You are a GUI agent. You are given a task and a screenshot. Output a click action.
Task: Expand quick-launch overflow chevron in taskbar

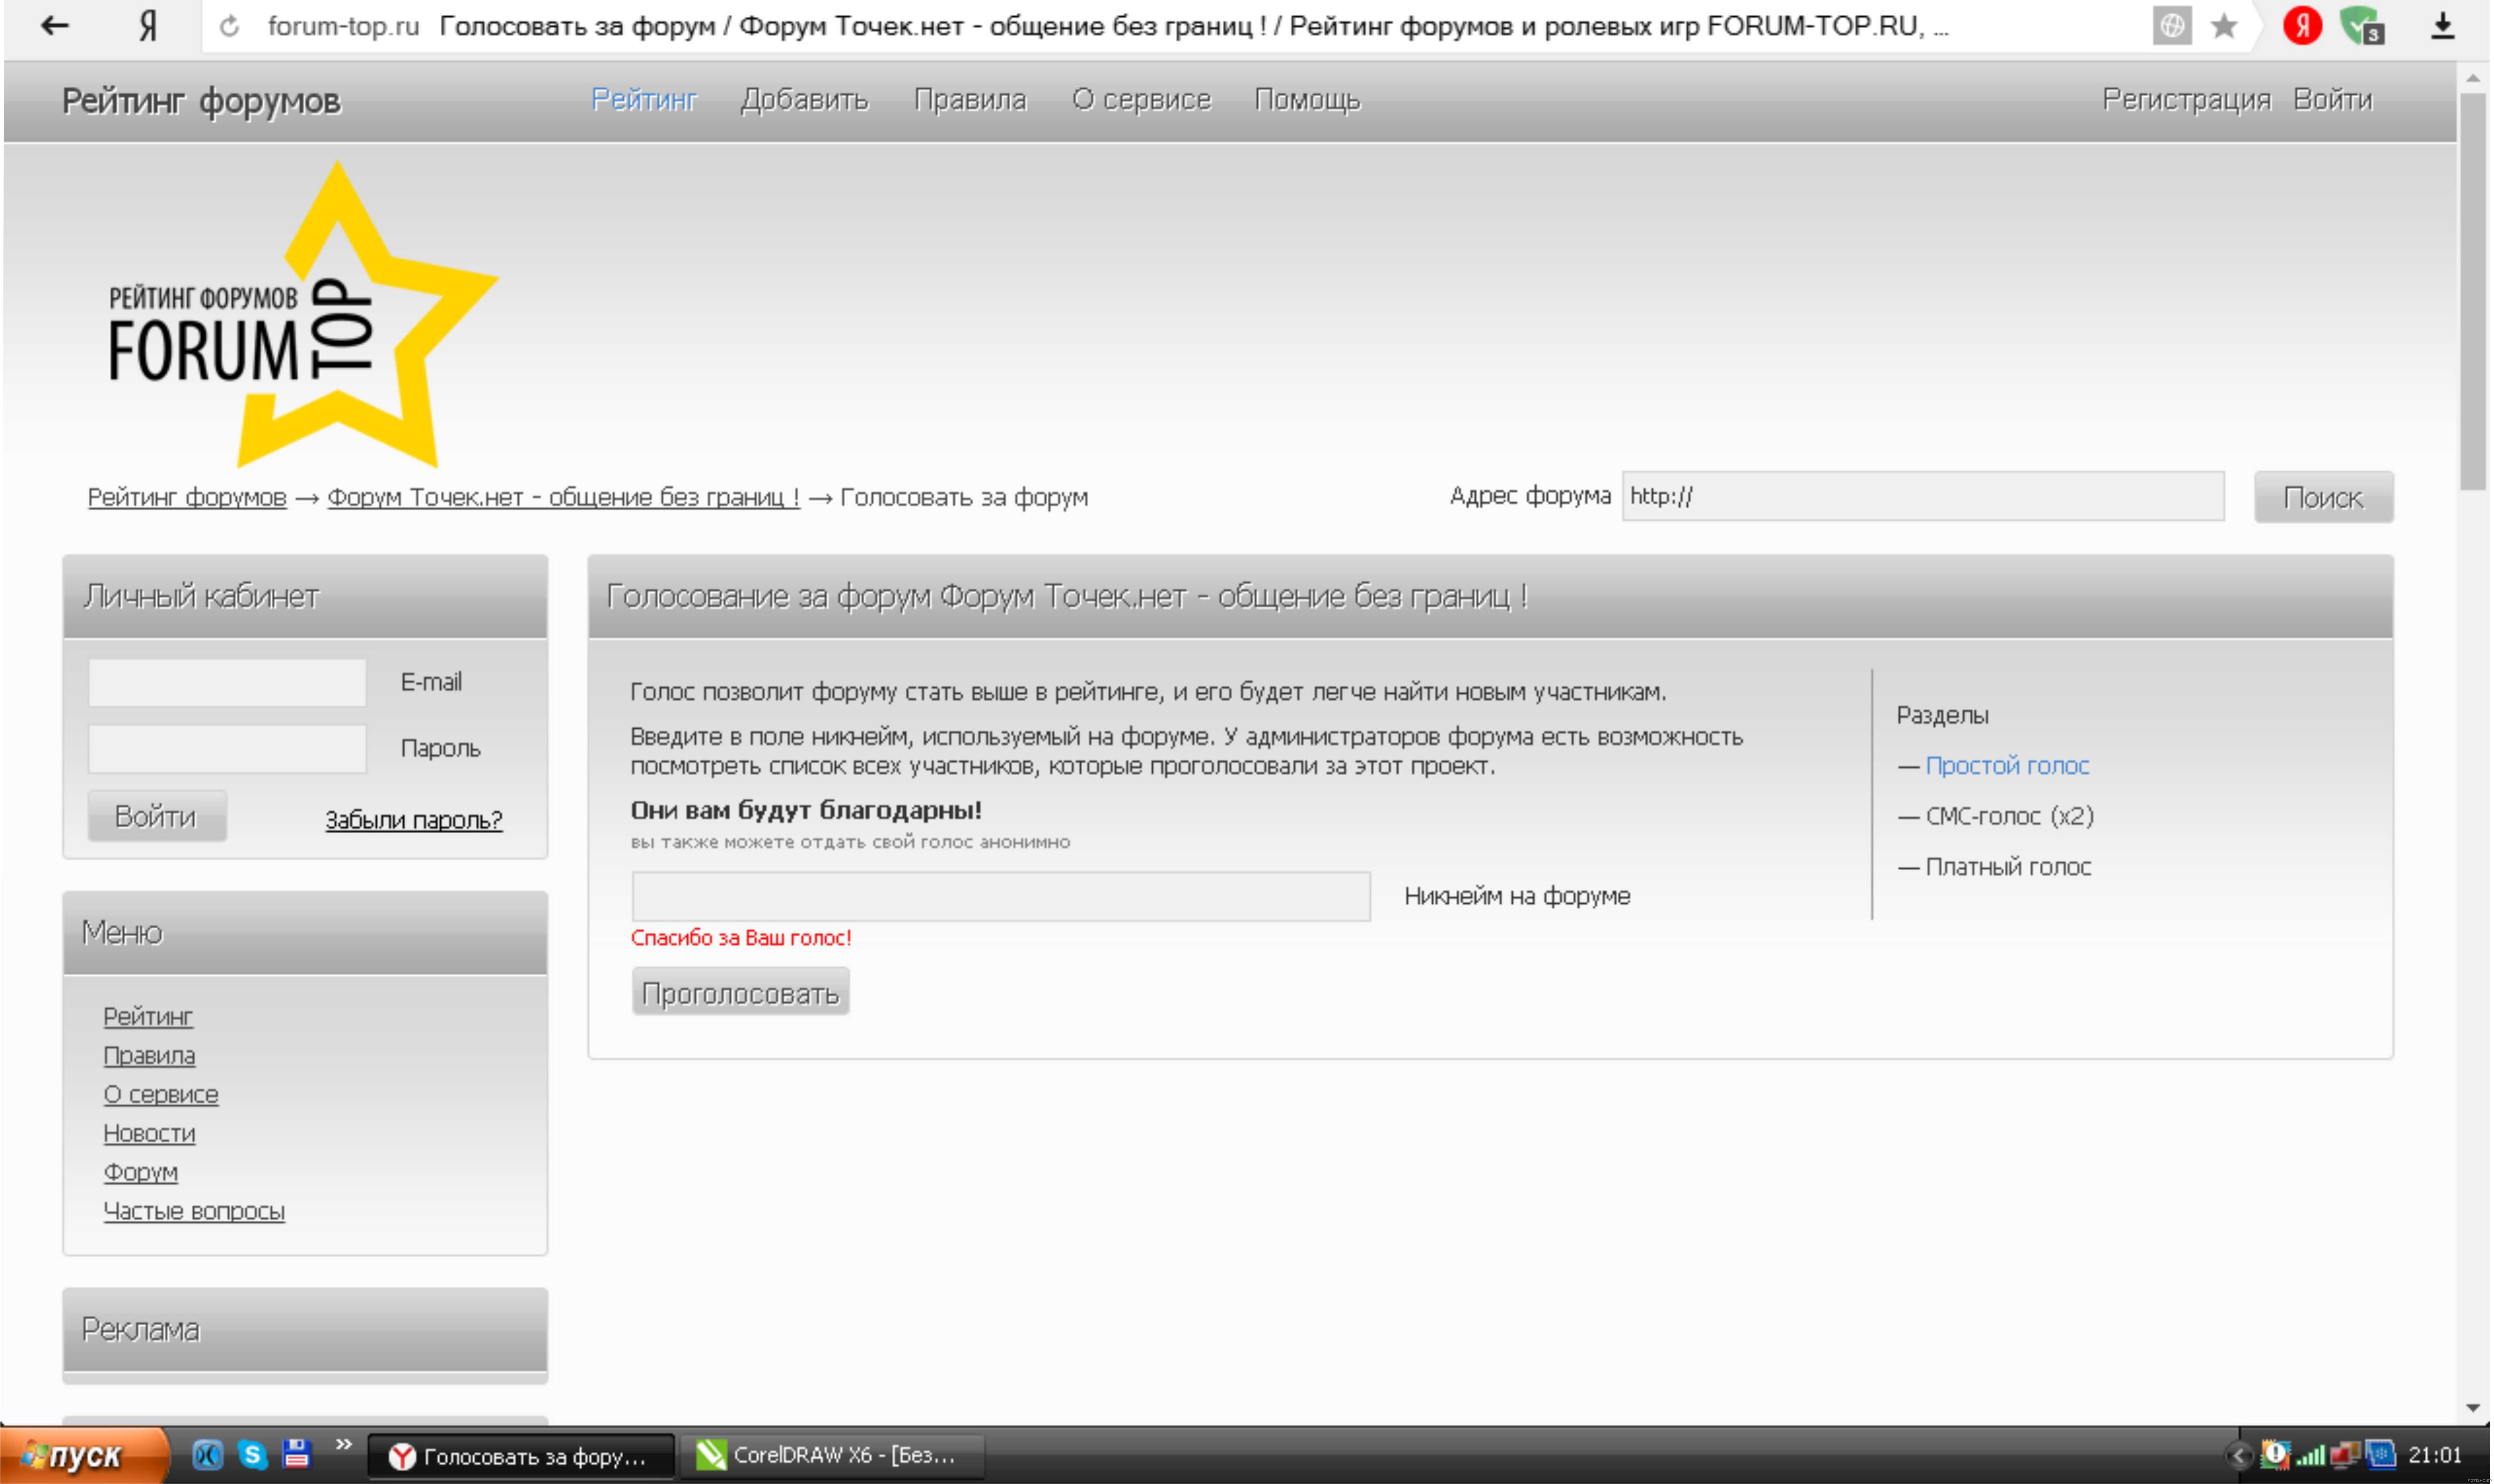point(343,1444)
